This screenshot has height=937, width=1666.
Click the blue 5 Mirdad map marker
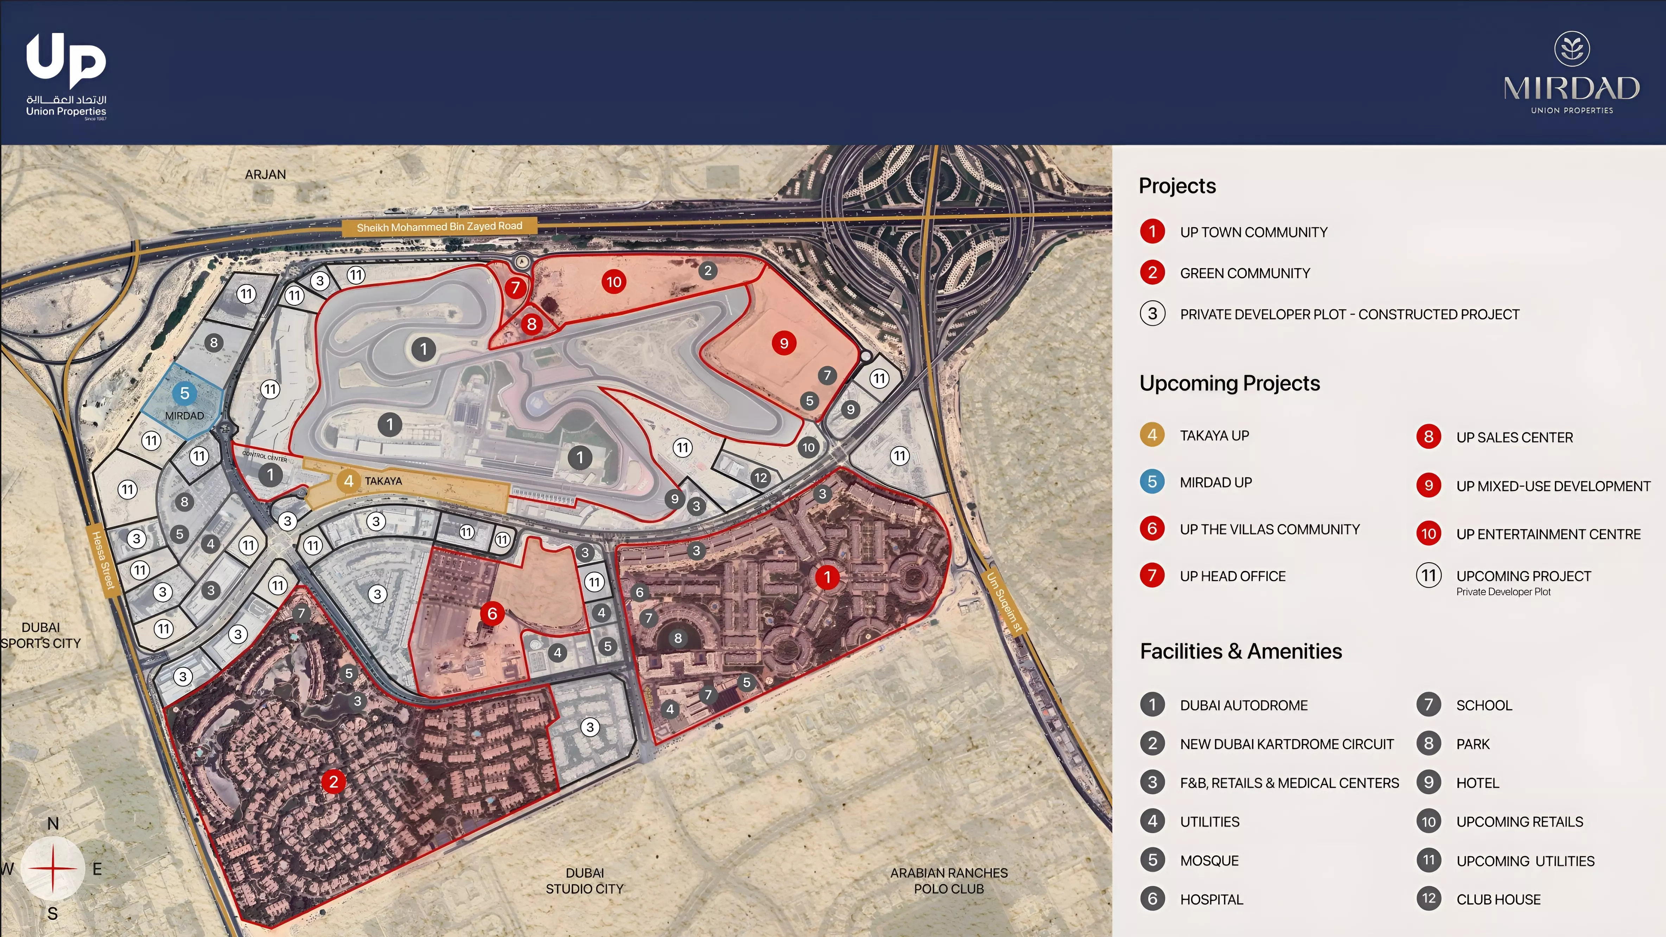pos(184,393)
